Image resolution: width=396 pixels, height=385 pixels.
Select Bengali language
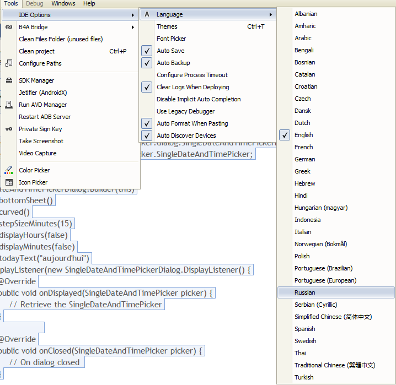tap(304, 50)
